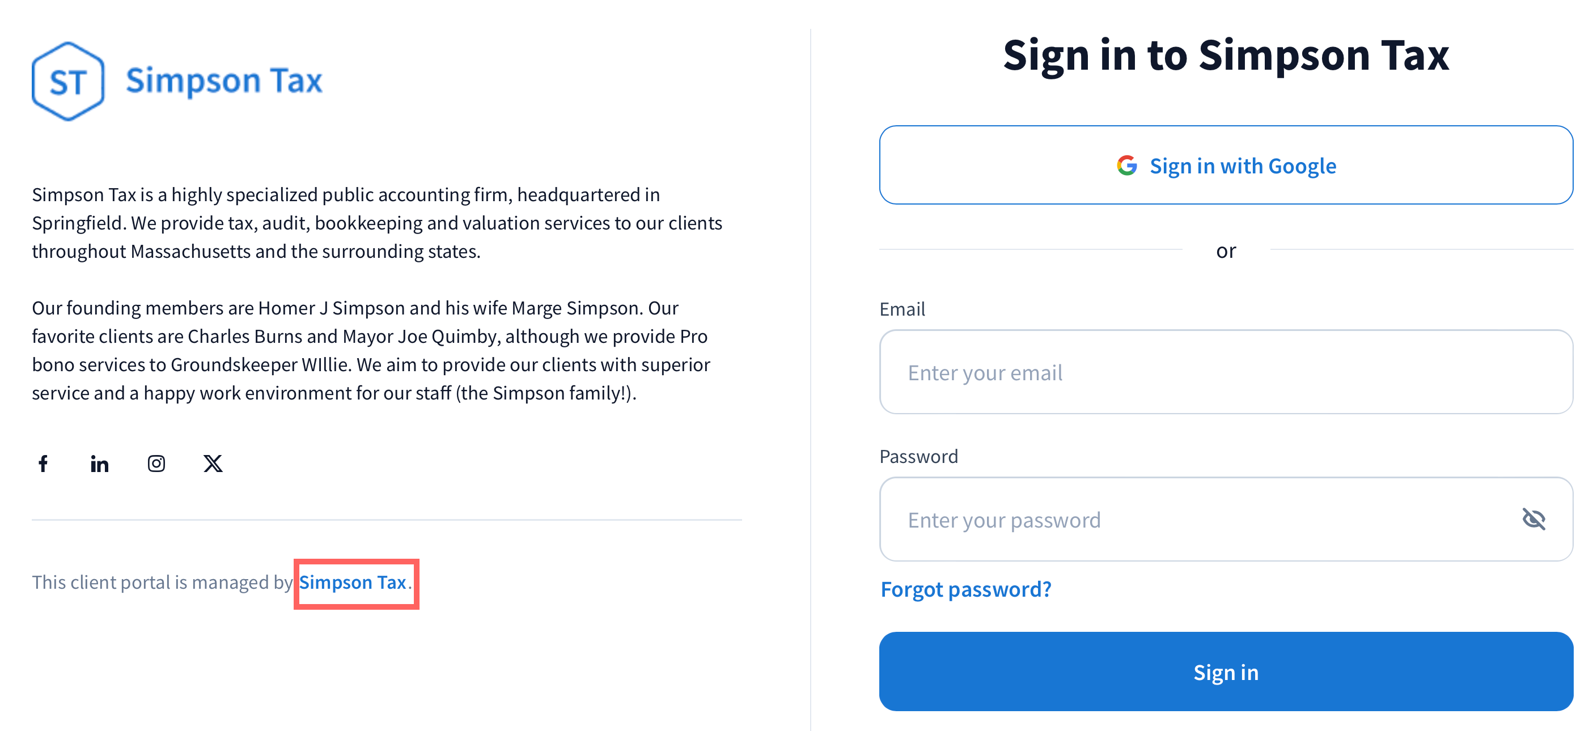This screenshot has height=731, width=1593.
Task: Click the Sign in to Simpson Tax heading
Action: [1226, 56]
